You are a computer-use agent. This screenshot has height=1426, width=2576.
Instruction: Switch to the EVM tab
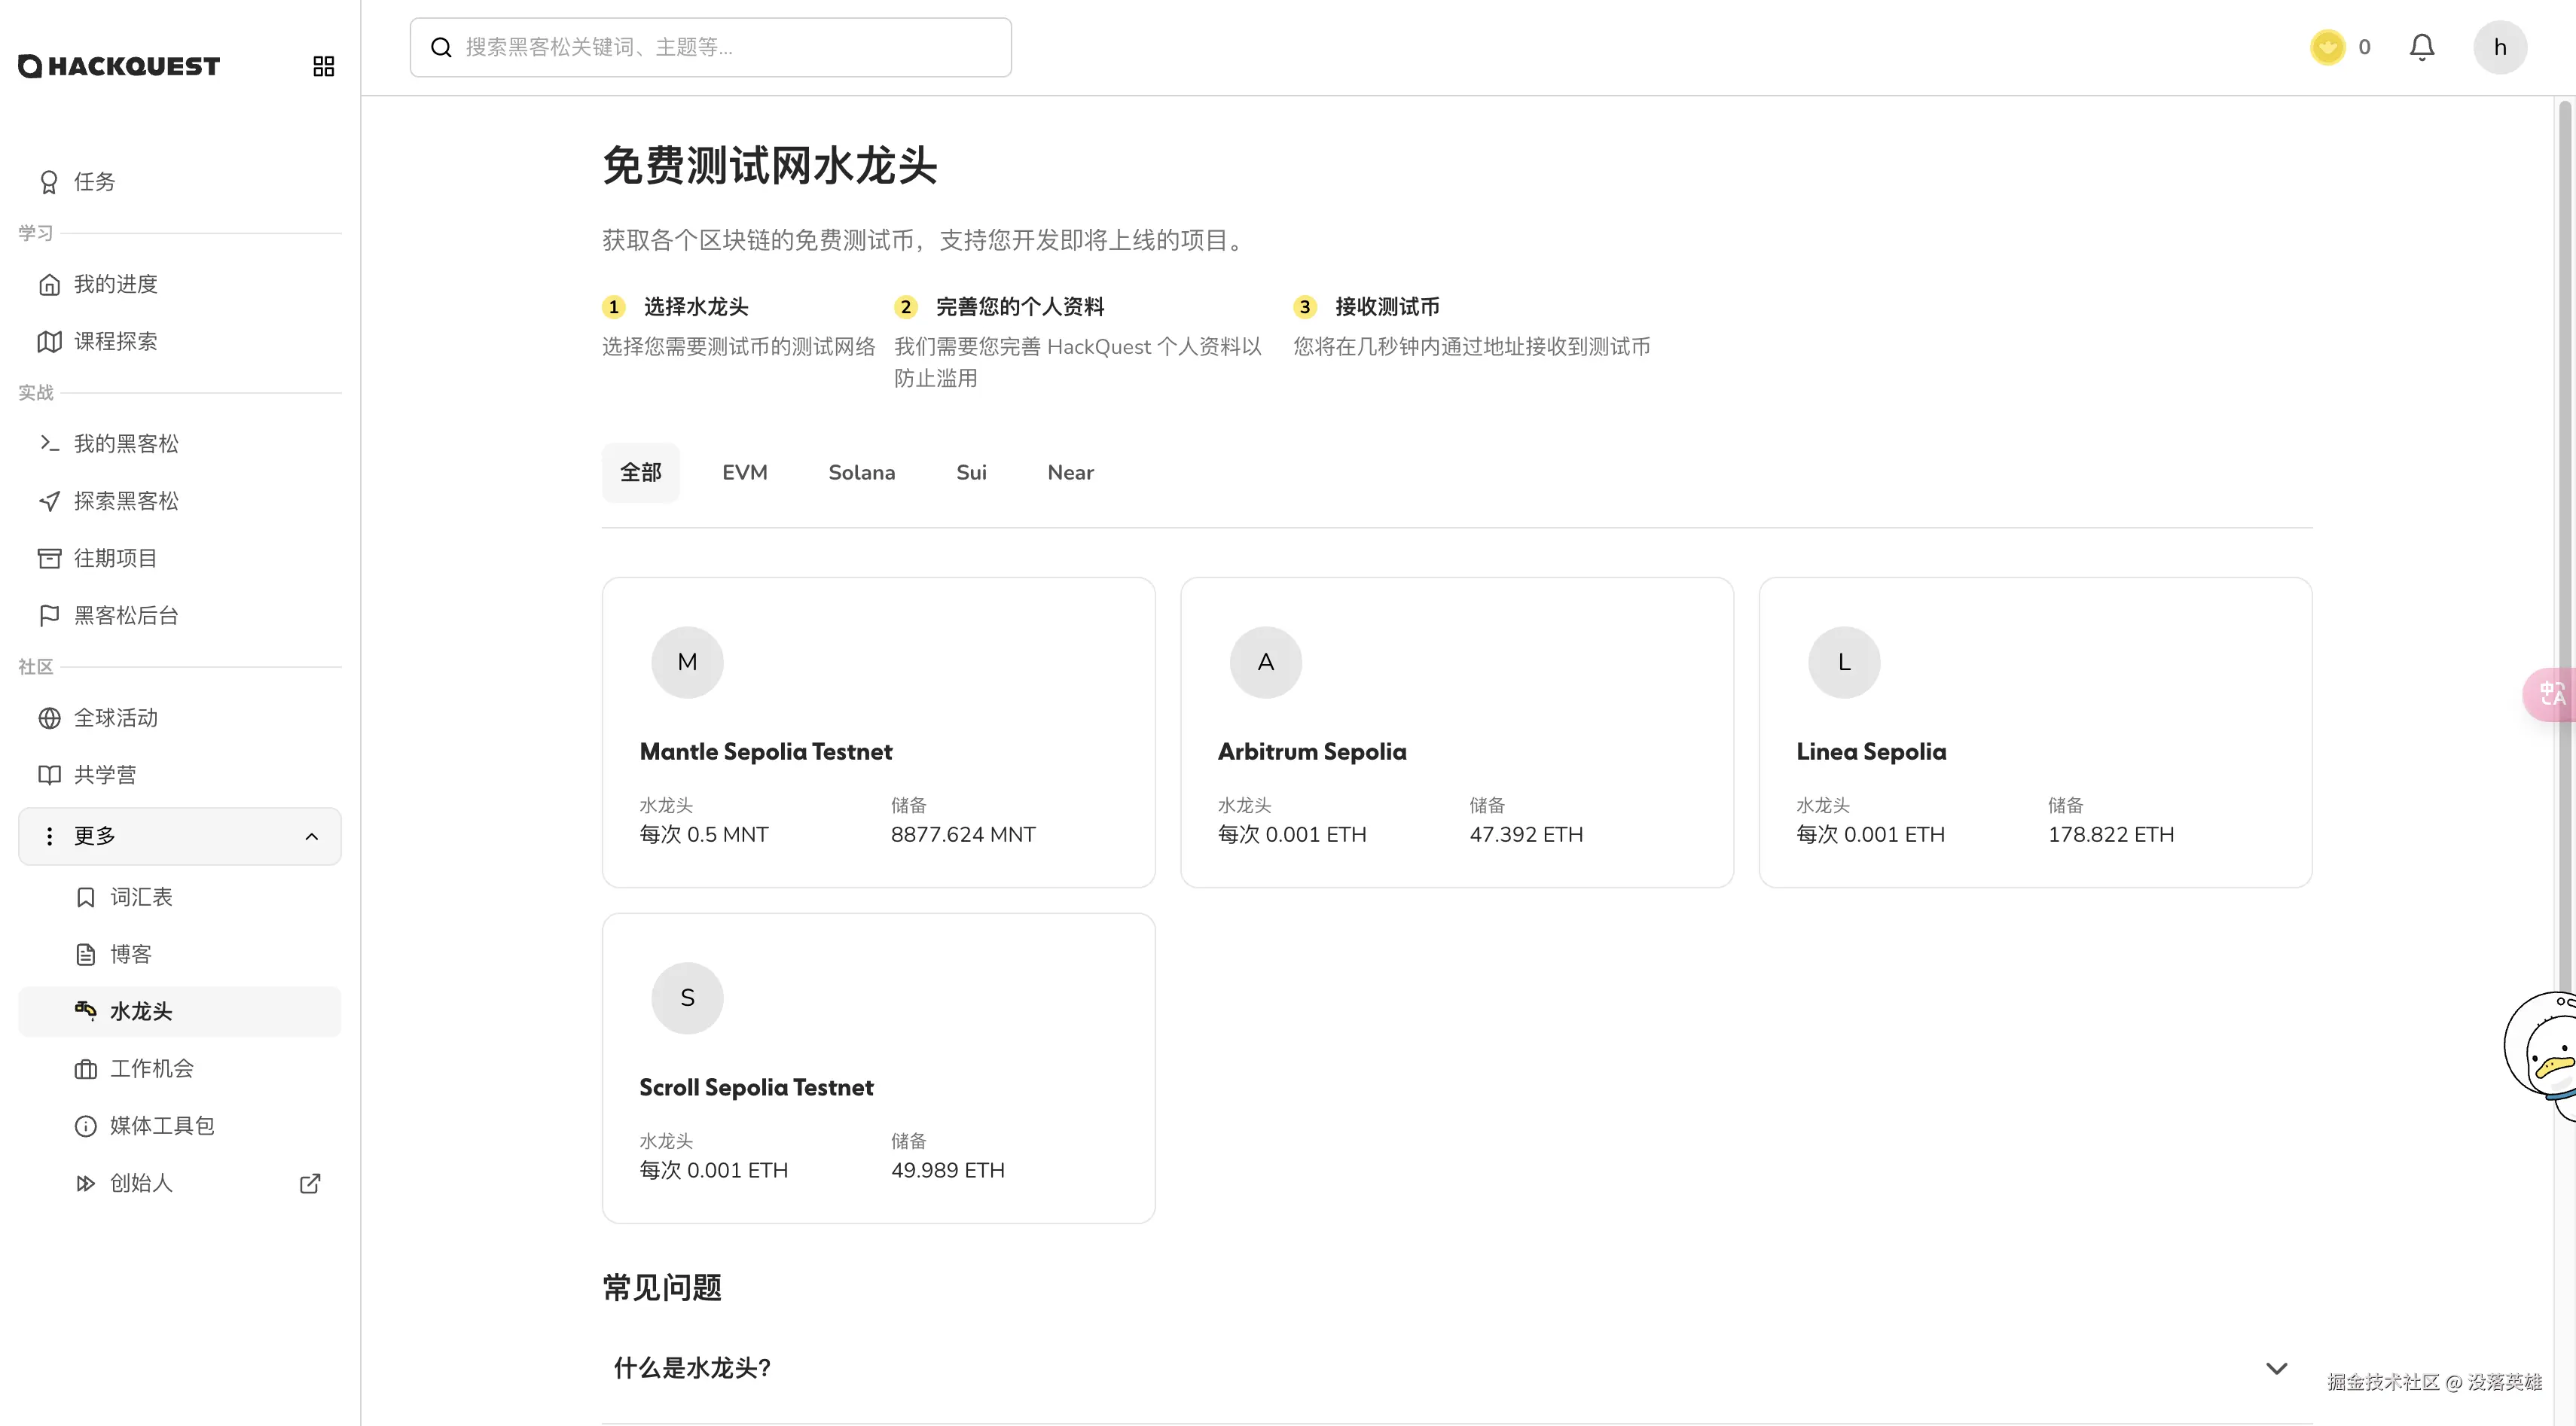click(x=745, y=473)
